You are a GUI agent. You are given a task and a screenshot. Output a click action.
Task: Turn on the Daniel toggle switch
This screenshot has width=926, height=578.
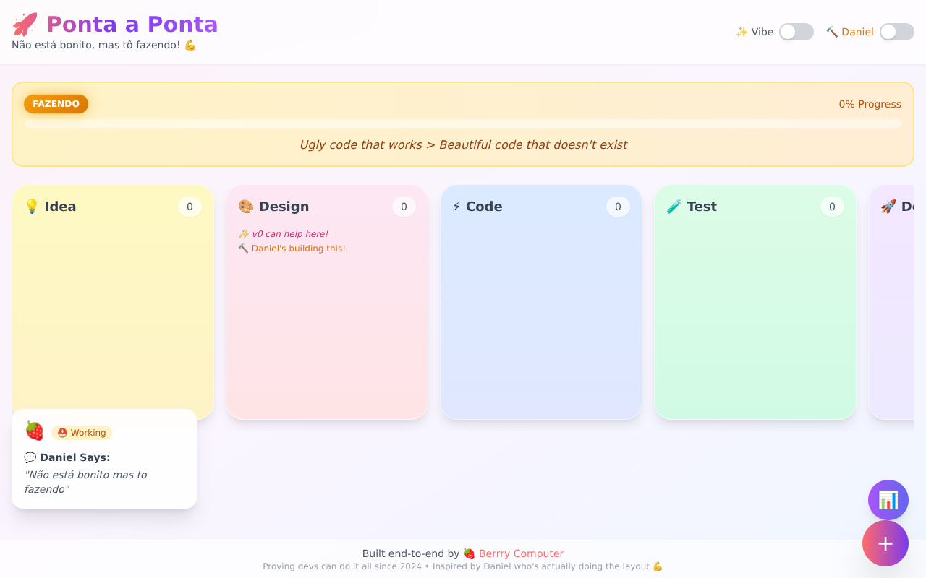pos(896,32)
